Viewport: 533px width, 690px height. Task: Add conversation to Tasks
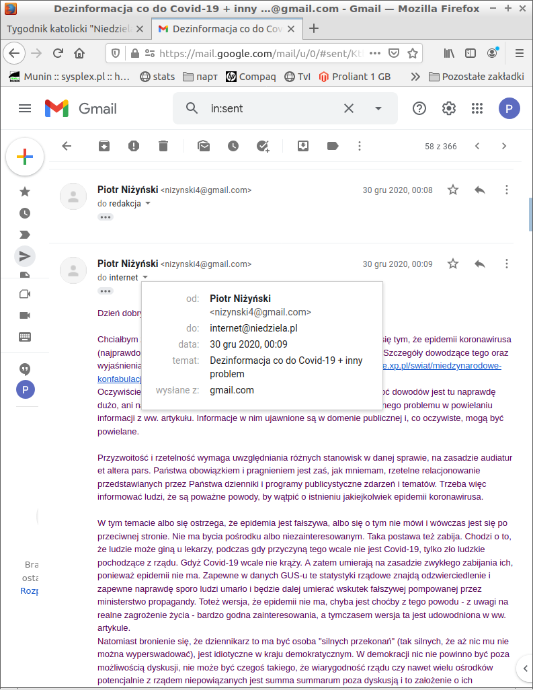coord(263,146)
